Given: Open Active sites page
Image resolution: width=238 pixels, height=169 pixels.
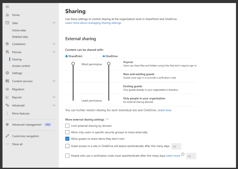Looking at the screenshot, I should click(19, 30).
